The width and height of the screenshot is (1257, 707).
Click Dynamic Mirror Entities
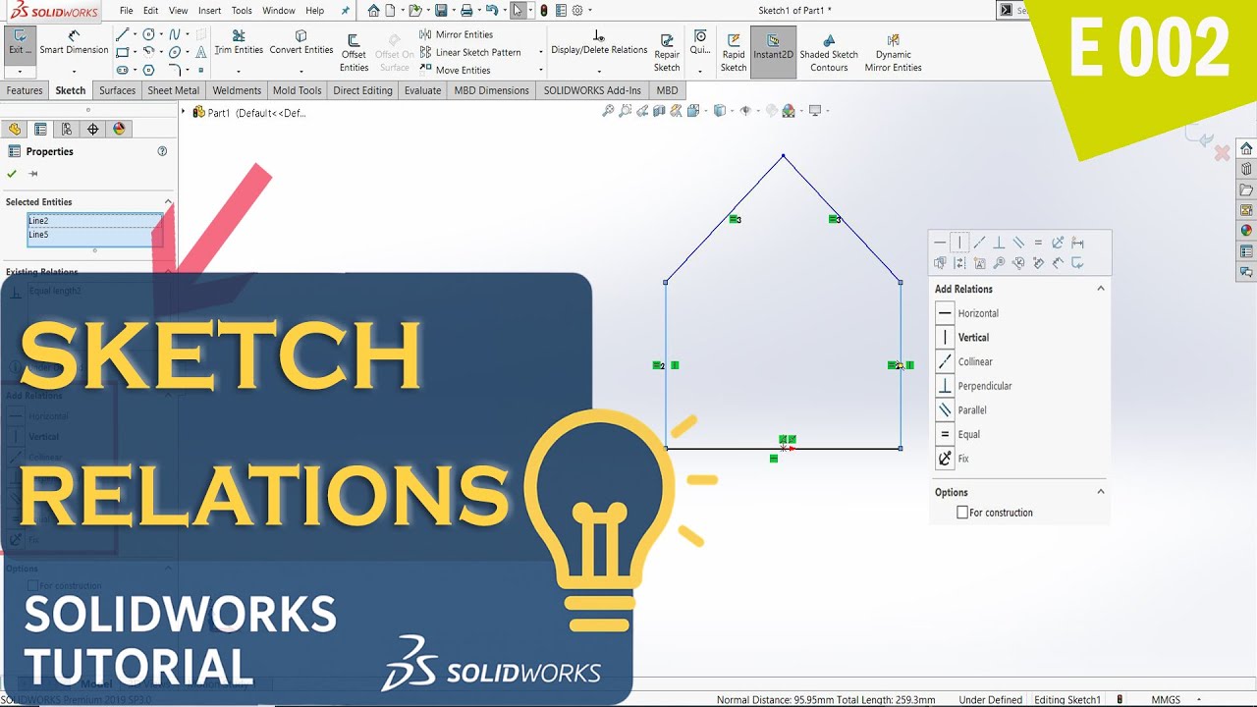pos(893,53)
